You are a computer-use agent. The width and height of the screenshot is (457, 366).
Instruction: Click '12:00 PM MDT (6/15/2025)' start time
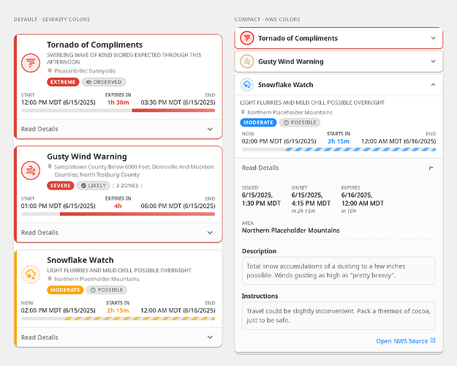tap(58, 102)
